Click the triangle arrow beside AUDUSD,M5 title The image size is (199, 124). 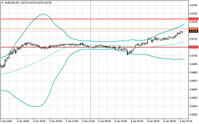click(2, 3)
